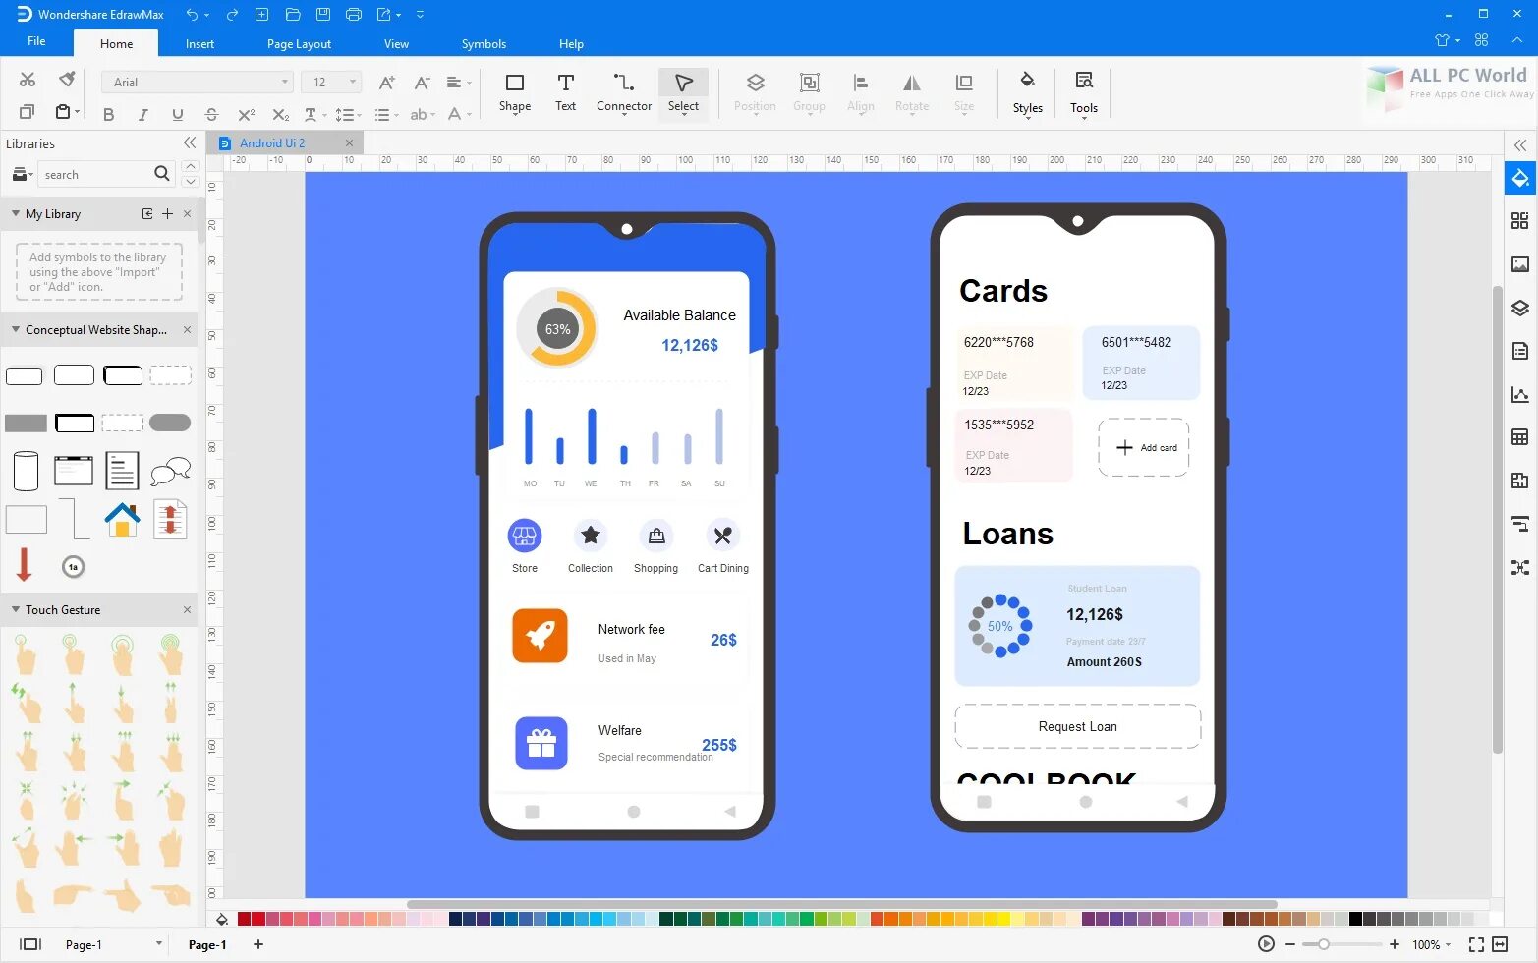Open the Position options
1538x963 pixels.
tap(755, 93)
